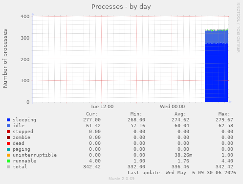Viewport: 243px width, 184px height.
Task: Click the 'Tue 12:00' x-axis label
Action: pos(102,107)
